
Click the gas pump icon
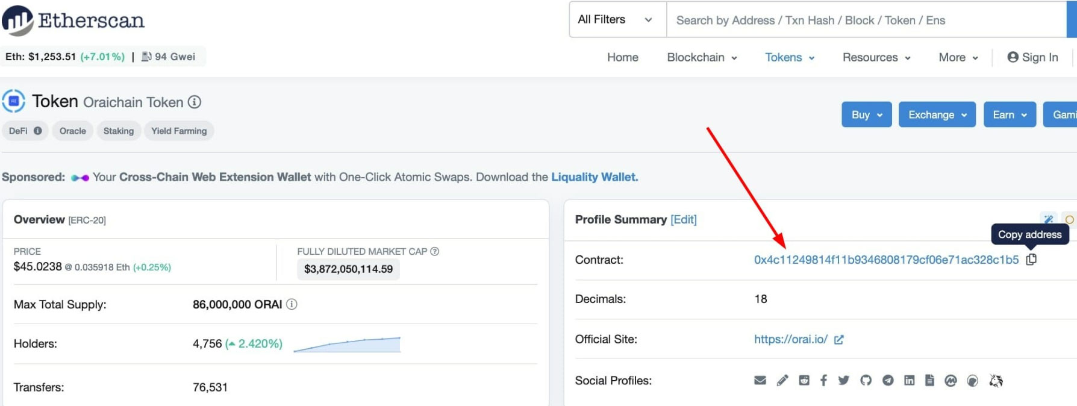146,57
